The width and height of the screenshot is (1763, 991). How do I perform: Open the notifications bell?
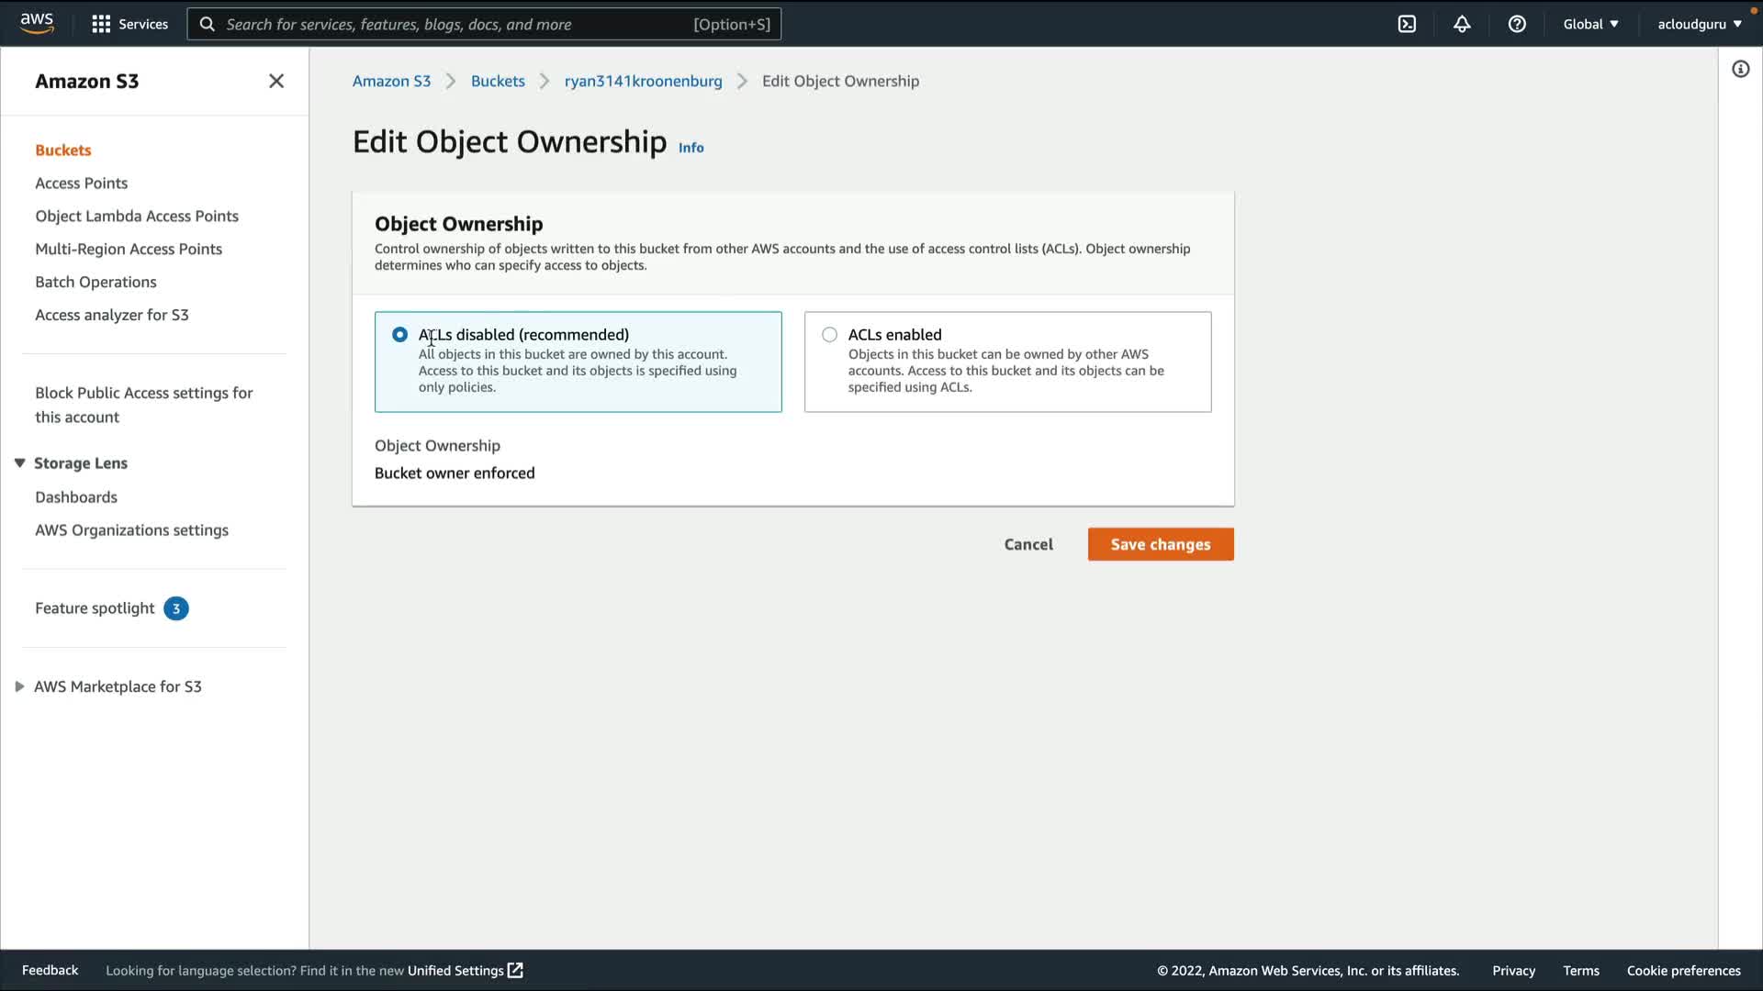point(1462,24)
